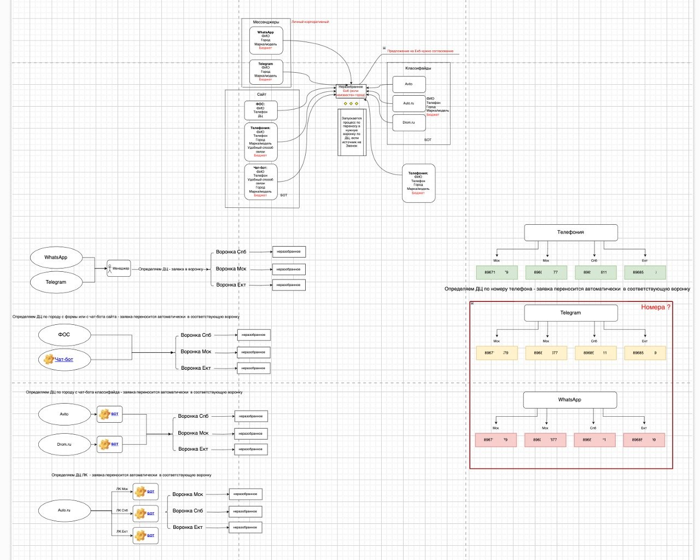Click the ЛК Ект branch label
Screen dimensions: 700x560
(x=122, y=532)
